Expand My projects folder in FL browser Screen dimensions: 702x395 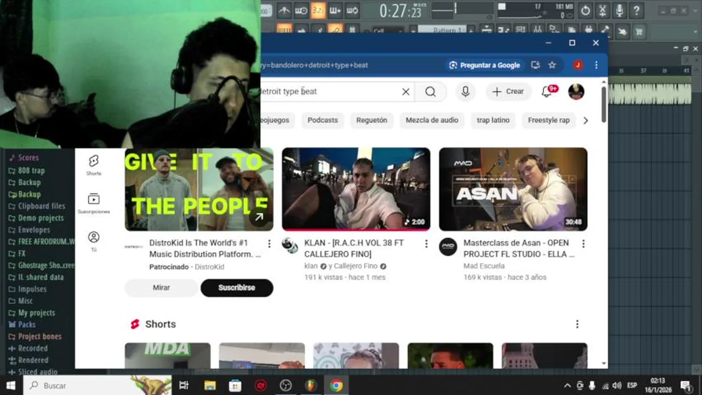point(31,313)
